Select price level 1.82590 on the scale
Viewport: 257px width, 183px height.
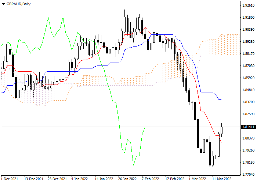[x=248, y=114]
